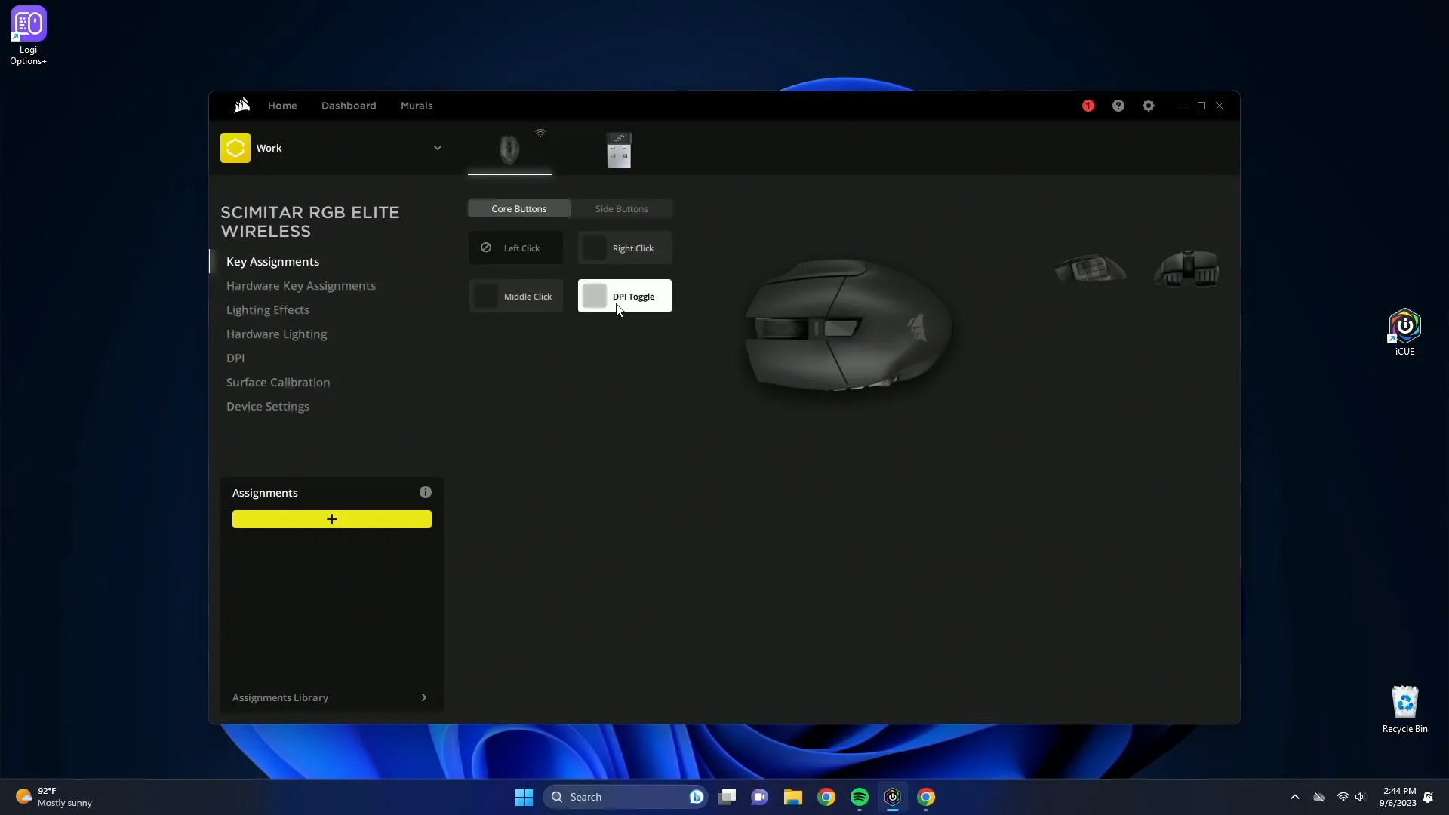Open Hardware Lighting section
The image size is (1449, 815).
click(276, 334)
